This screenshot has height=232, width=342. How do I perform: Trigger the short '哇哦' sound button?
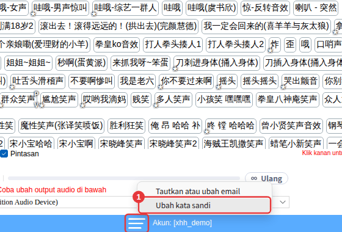(x=172, y=8)
